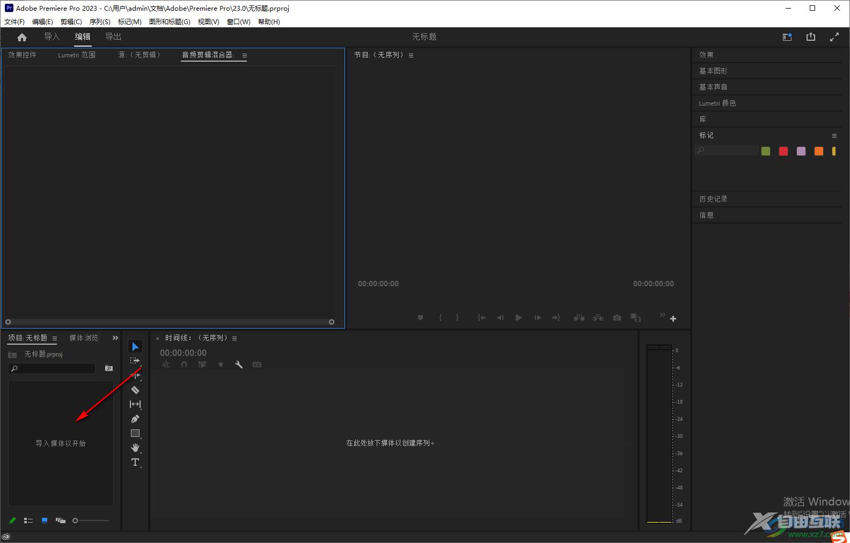Image resolution: width=850 pixels, height=543 pixels.
Task: Click the timeline captions CC icon
Action: pyautogui.click(x=257, y=365)
